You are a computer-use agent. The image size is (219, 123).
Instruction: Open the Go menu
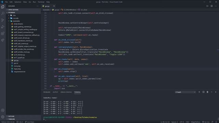(x=30, y=2)
